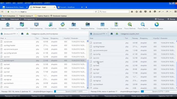Reload page with address bar button
This screenshot has height=99, width=177.
pyautogui.click(x=96, y=12)
